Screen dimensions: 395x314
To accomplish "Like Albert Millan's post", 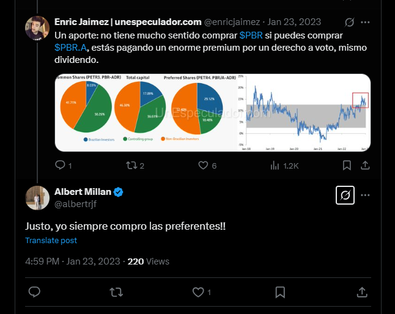I will click(x=202, y=292).
